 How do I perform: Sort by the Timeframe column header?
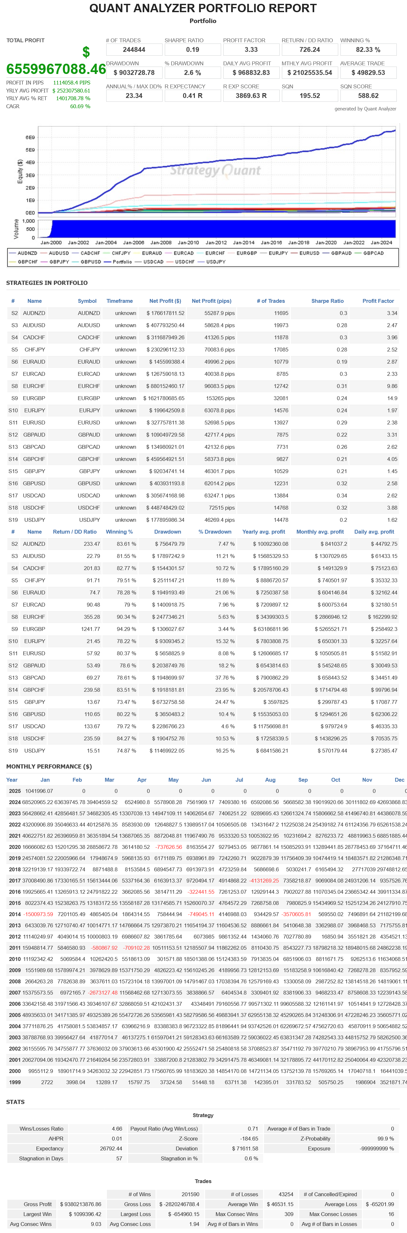point(120,301)
